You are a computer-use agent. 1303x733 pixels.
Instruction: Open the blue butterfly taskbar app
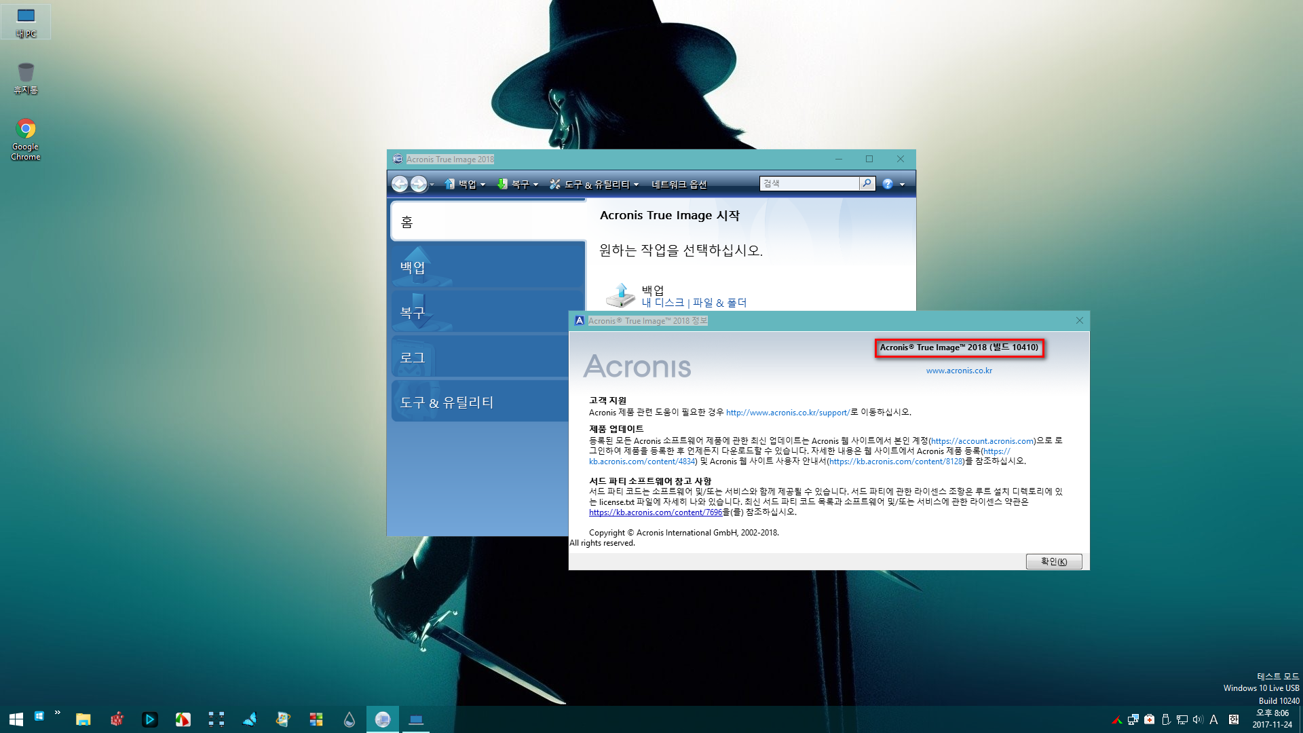point(250,719)
